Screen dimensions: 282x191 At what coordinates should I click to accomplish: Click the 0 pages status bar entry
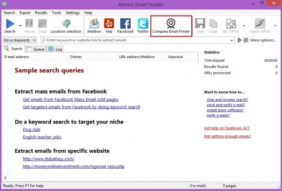point(229,186)
